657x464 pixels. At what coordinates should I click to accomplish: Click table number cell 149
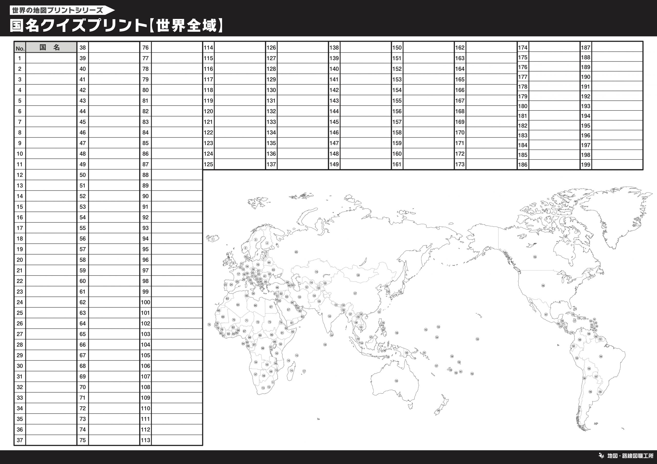pos(334,164)
